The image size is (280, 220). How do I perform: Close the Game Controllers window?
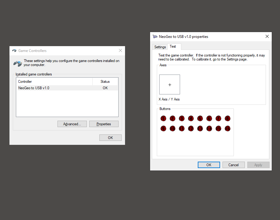click(120, 50)
